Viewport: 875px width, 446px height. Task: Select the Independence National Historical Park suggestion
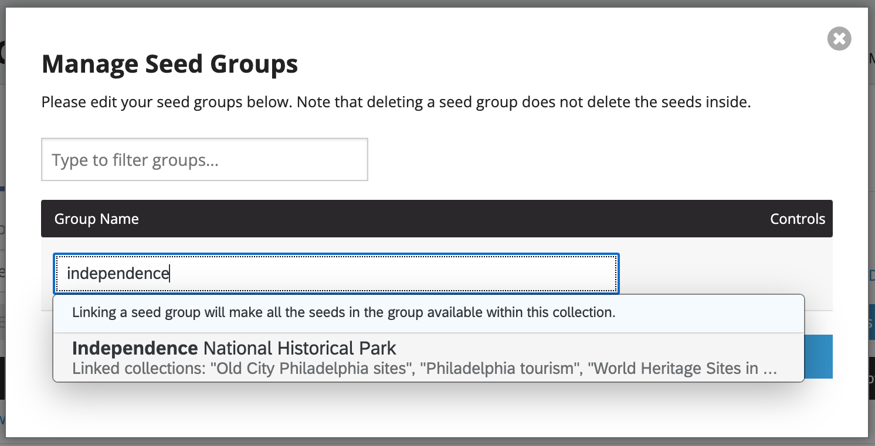(x=428, y=358)
